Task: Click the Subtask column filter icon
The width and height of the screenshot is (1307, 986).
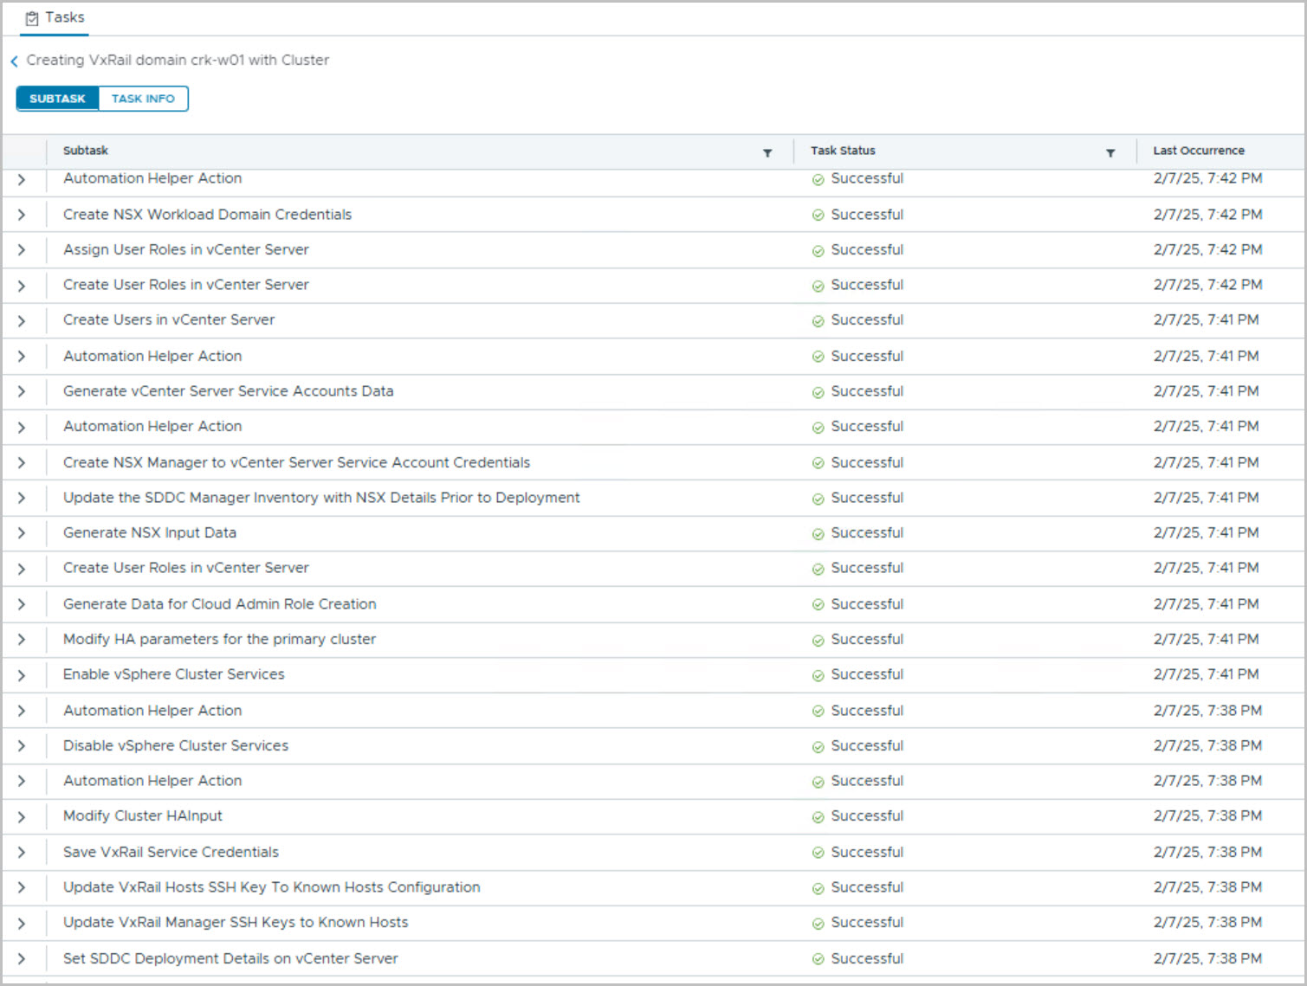Action: click(x=767, y=152)
